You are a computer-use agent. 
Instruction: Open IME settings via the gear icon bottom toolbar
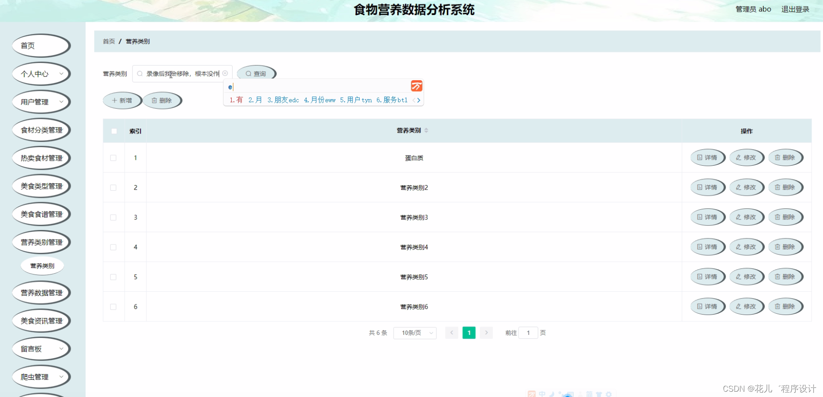[609, 394]
